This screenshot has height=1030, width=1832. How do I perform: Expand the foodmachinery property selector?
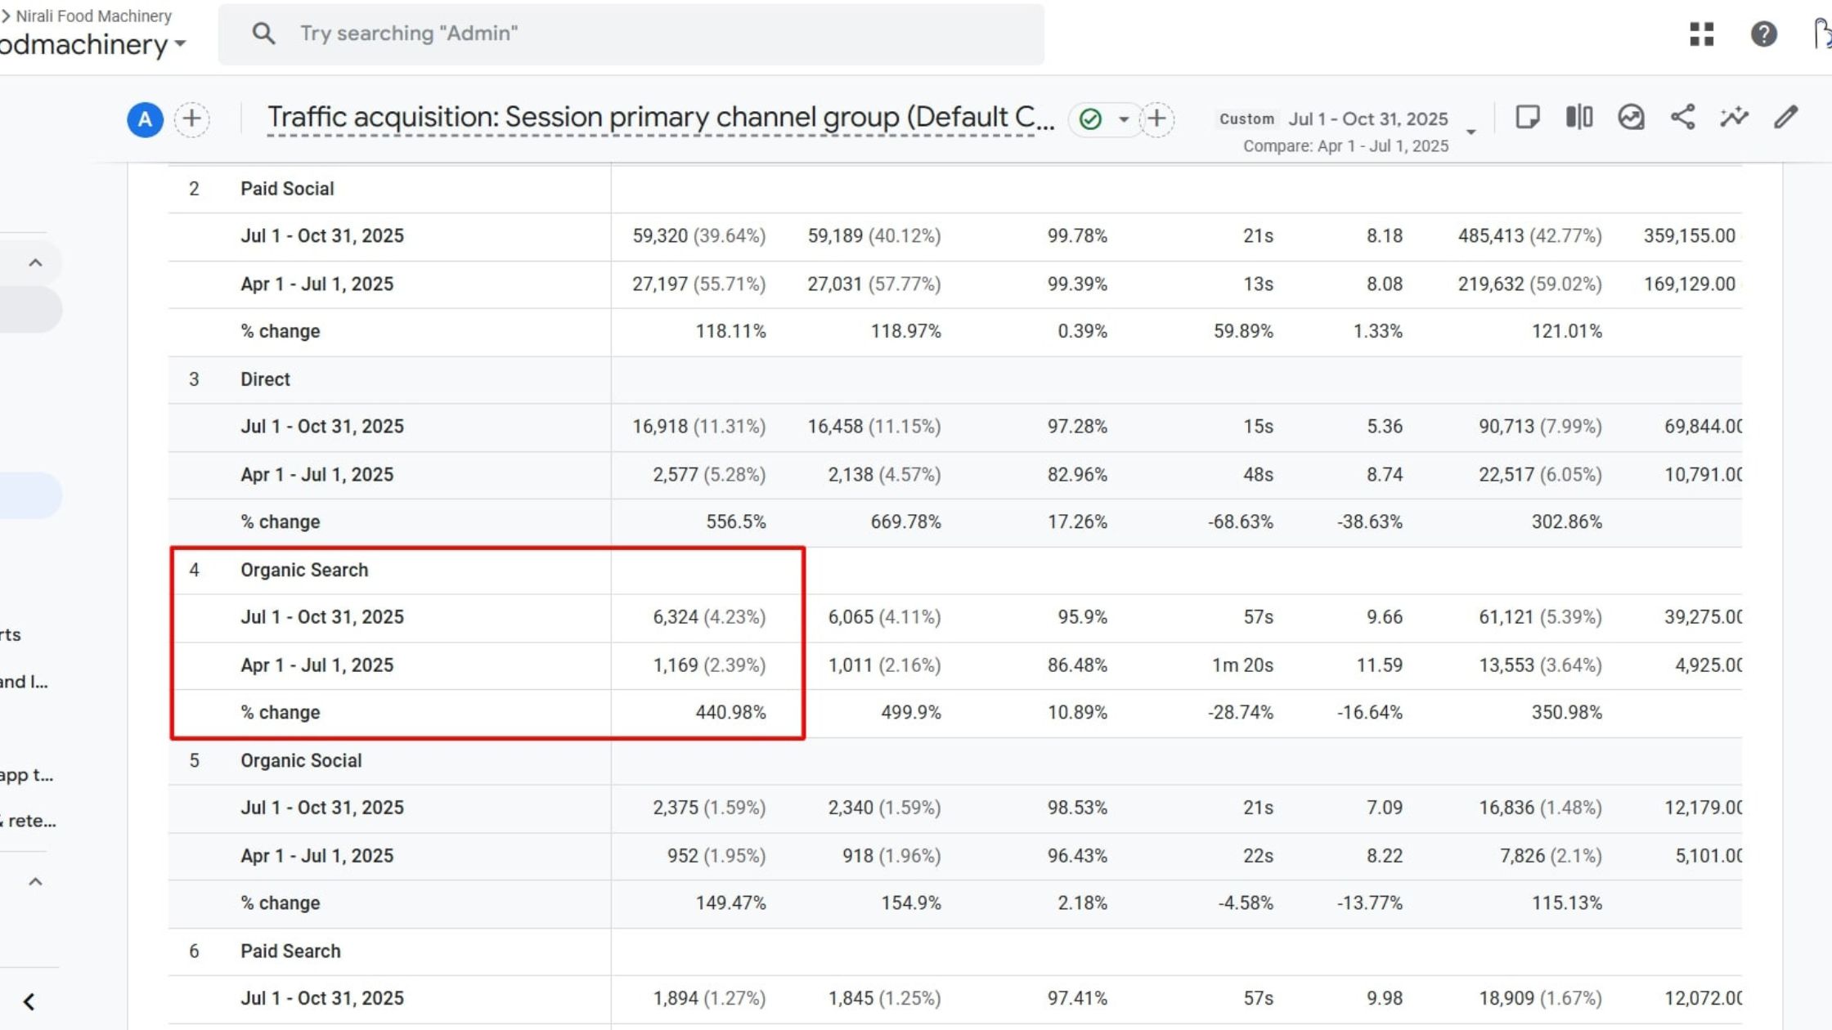(x=181, y=44)
